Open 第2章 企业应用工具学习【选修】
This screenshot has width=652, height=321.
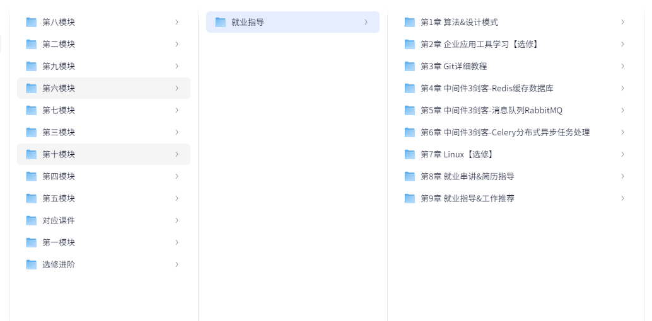pyautogui.click(x=480, y=44)
